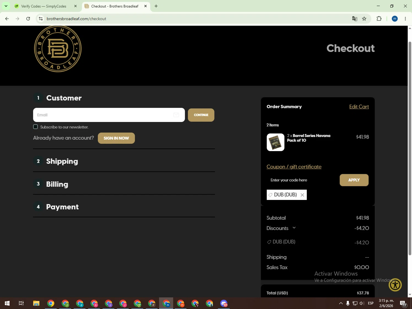This screenshot has width=412, height=309.
Task: Switch to the Verify Codes — SimplyCodes tab
Action: point(44,6)
